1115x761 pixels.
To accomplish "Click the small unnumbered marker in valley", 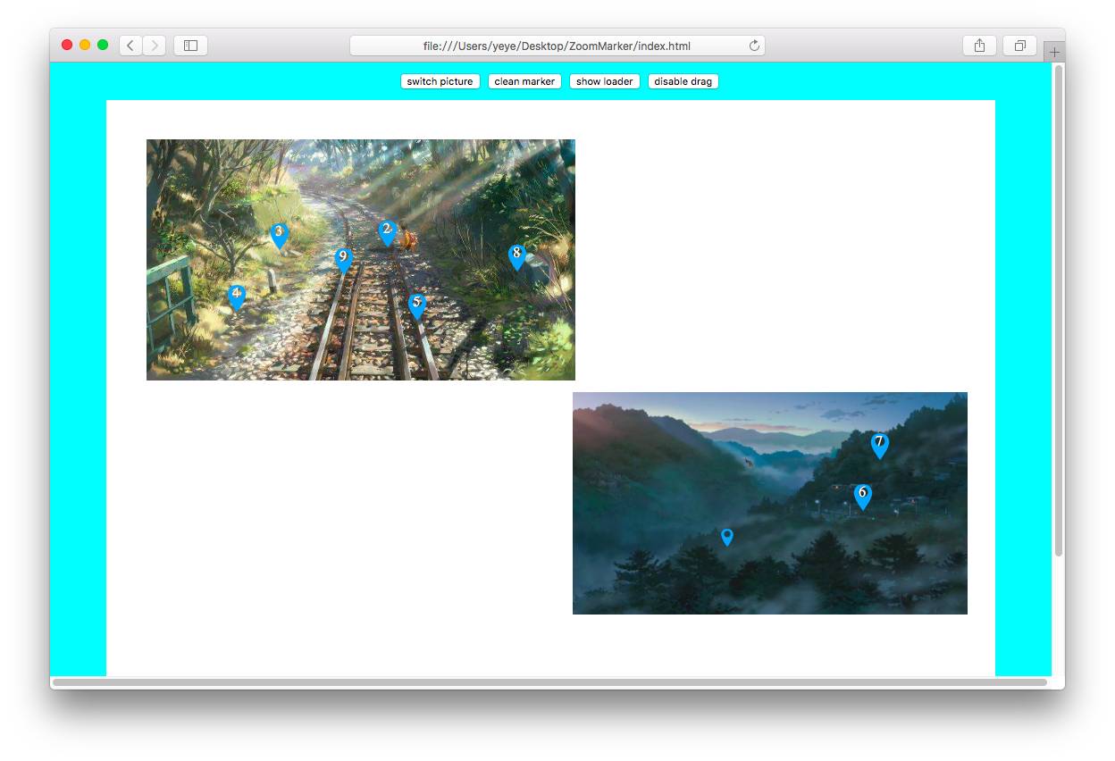I will point(727,537).
